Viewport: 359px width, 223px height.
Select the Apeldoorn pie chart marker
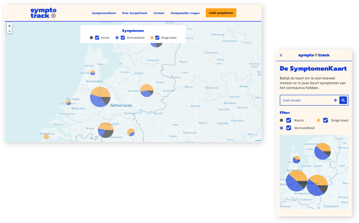tap(147, 91)
